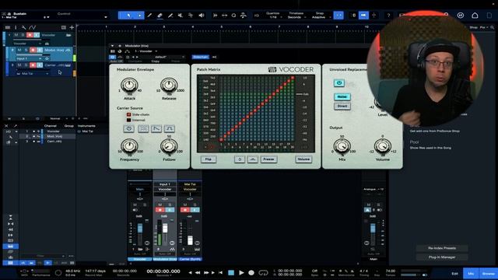498x280 pixels.
Task: Click the Plug-In Manager button
Action: [442, 257]
